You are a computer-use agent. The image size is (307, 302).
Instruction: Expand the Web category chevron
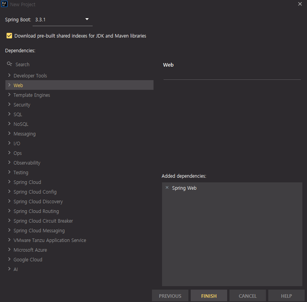pyautogui.click(x=9, y=85)
